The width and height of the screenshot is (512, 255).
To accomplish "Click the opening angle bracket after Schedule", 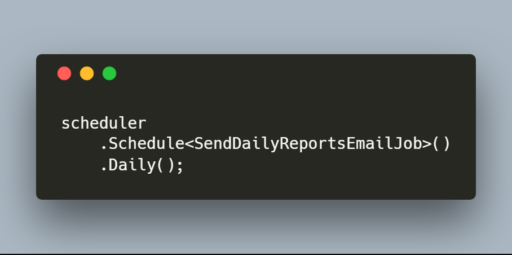I will [x=189, y=144].
